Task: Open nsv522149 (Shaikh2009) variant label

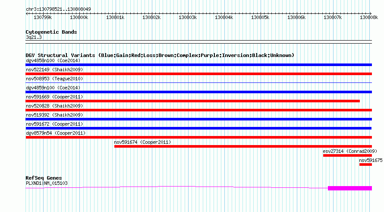Action: pos(54,70)
